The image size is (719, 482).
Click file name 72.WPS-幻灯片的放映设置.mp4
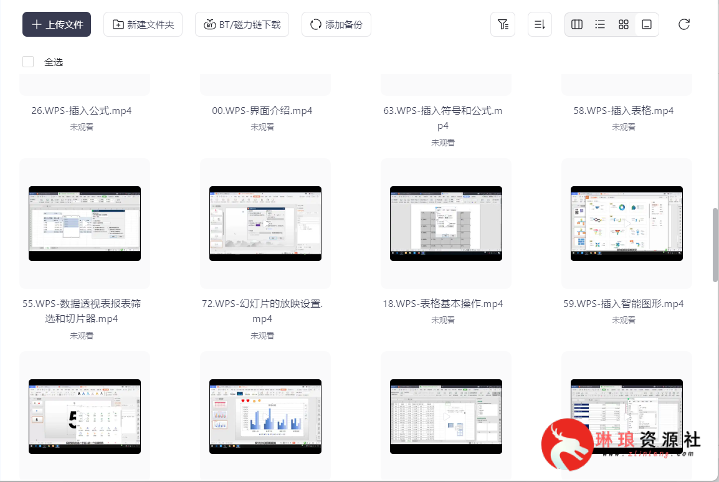click(x=262, y=311)
